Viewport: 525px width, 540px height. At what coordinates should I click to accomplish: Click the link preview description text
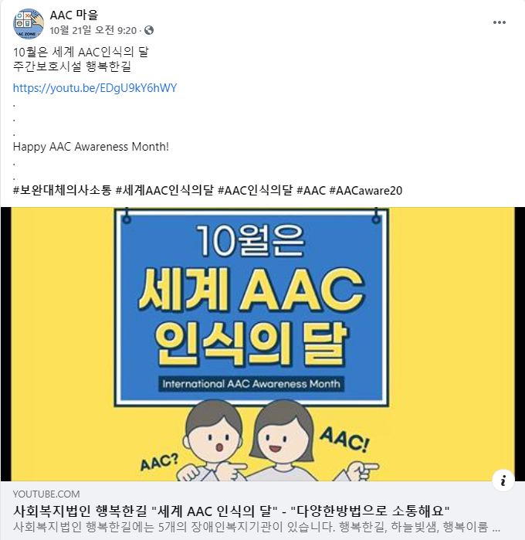(256, 527)
